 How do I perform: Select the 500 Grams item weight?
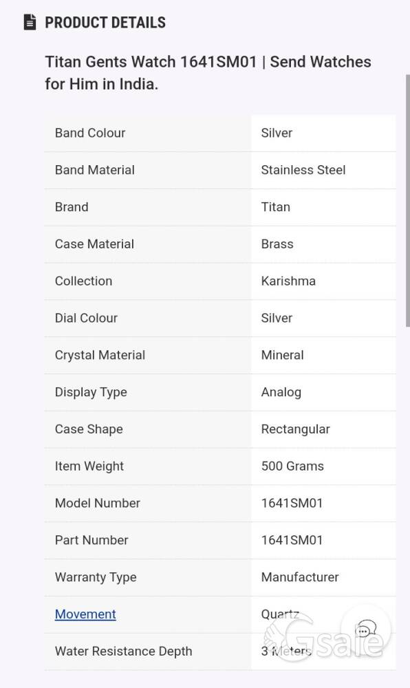click(292, 466)
